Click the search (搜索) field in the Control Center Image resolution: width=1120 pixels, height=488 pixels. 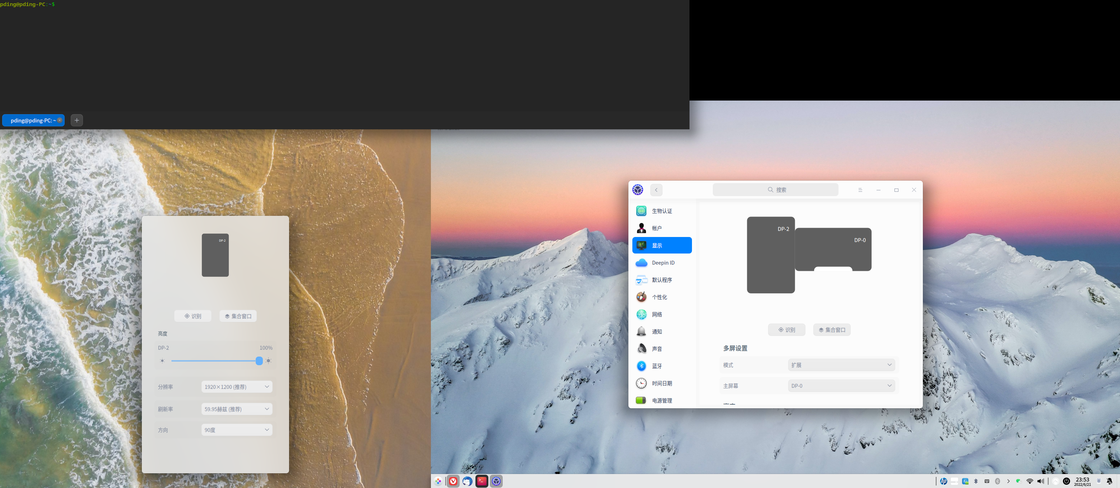click(x=775, y=190)
